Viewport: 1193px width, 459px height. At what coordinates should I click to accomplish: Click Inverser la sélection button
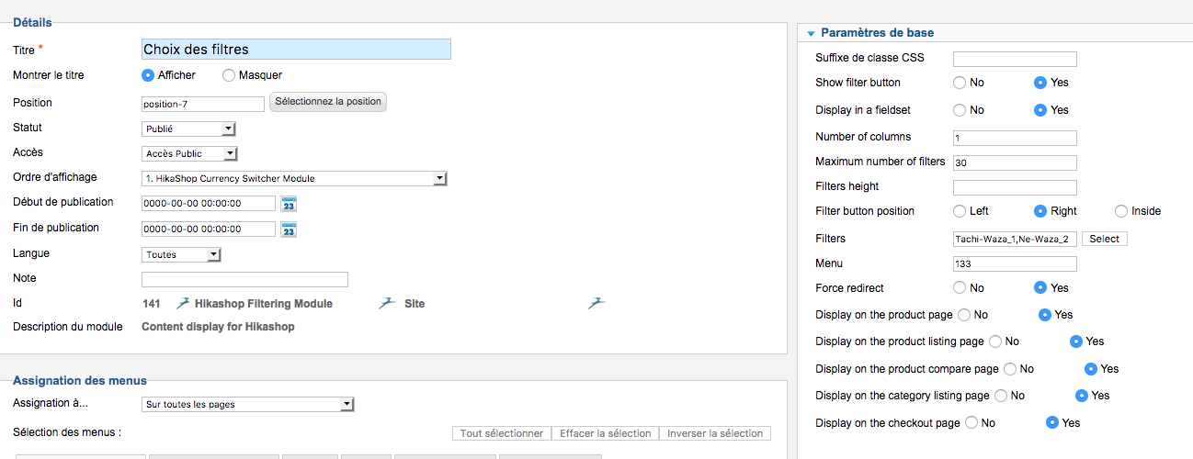tap(715, 433)
